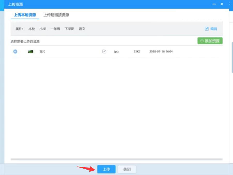Viewport: 233px width, 175px height.
Task: Click the 本校 attribute label
Action: (x=32, y=29)
